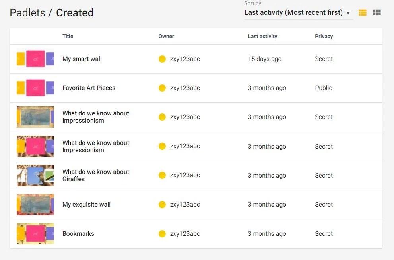
Task: Click the Title column header
Action: point(68,36)
